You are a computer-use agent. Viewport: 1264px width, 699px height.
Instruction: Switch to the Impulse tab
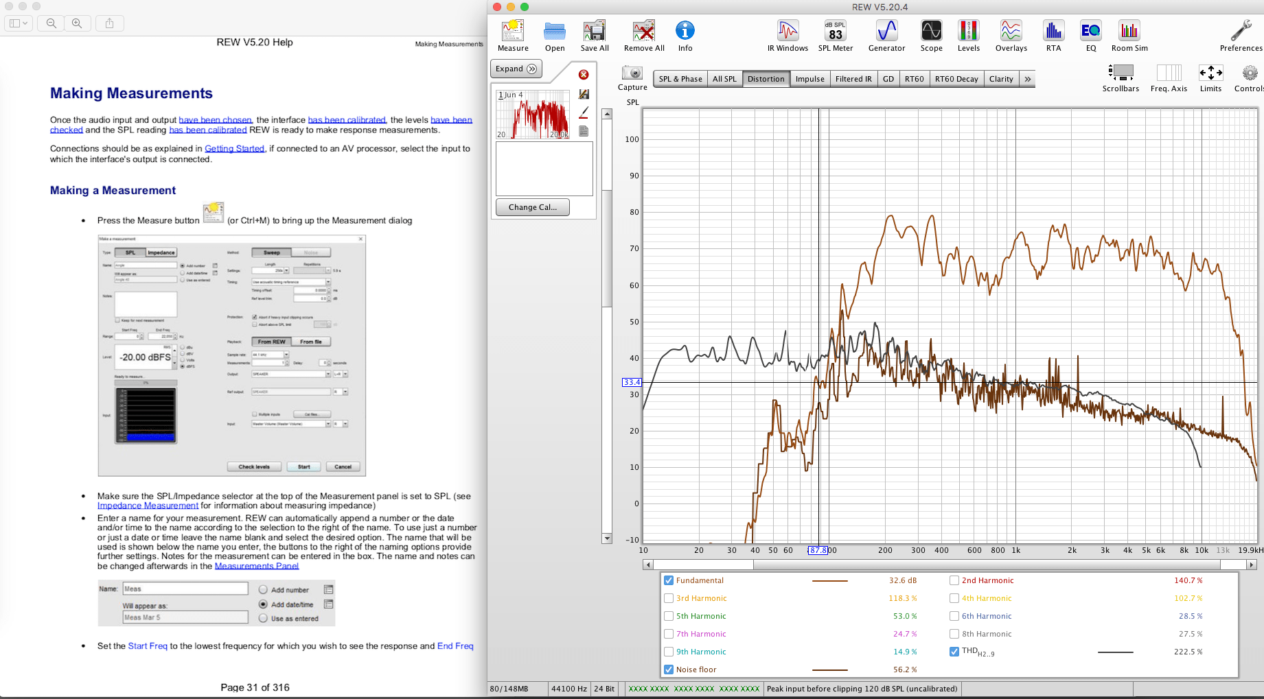click(x=809, y=79)
